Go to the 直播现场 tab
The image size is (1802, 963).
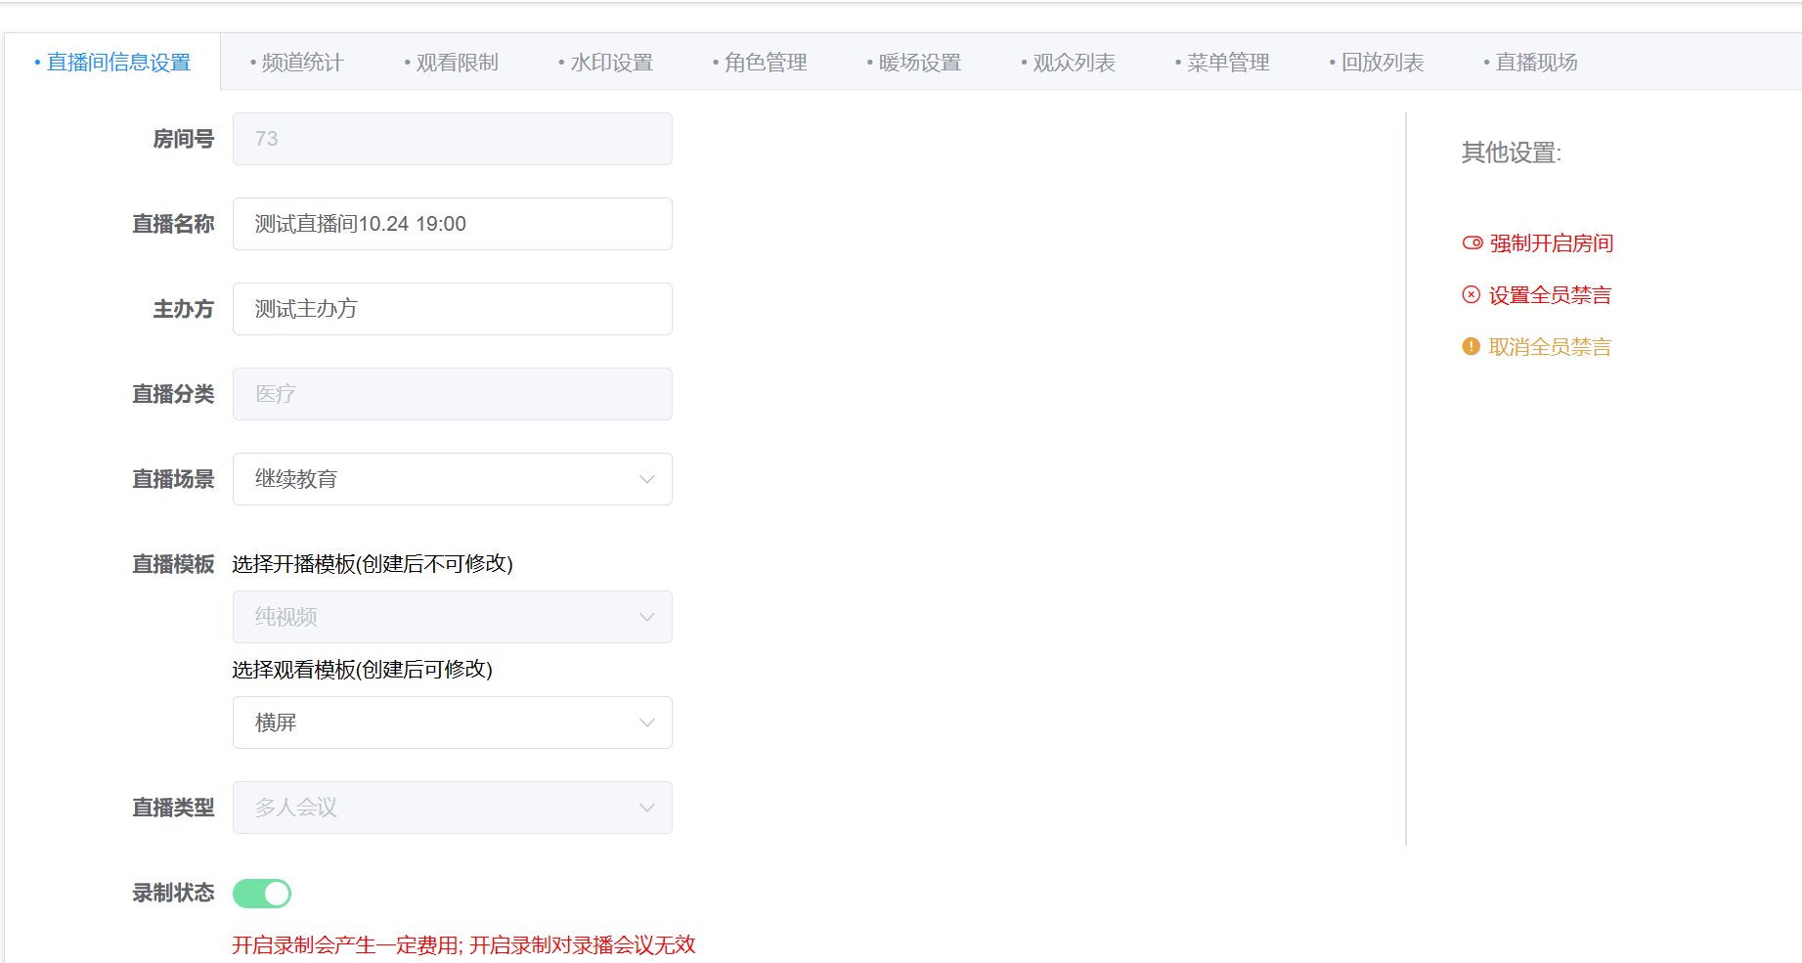1531,63
